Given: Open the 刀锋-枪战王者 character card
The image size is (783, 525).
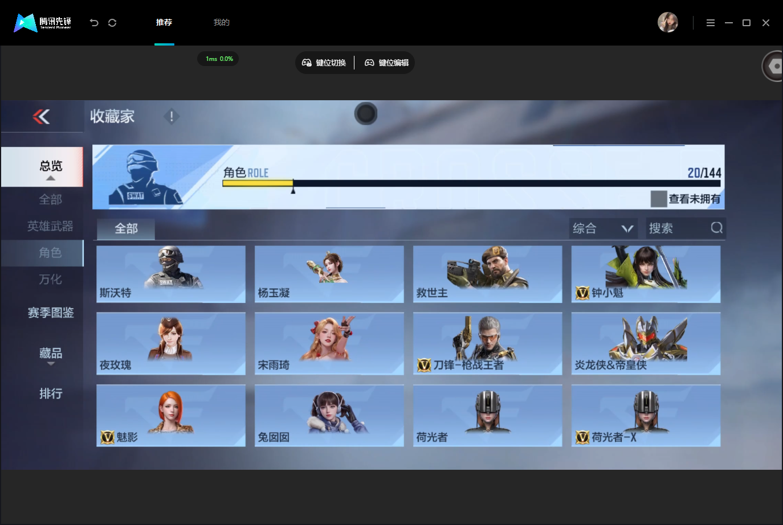Looking at the screenshot, I should click(488, 343).
